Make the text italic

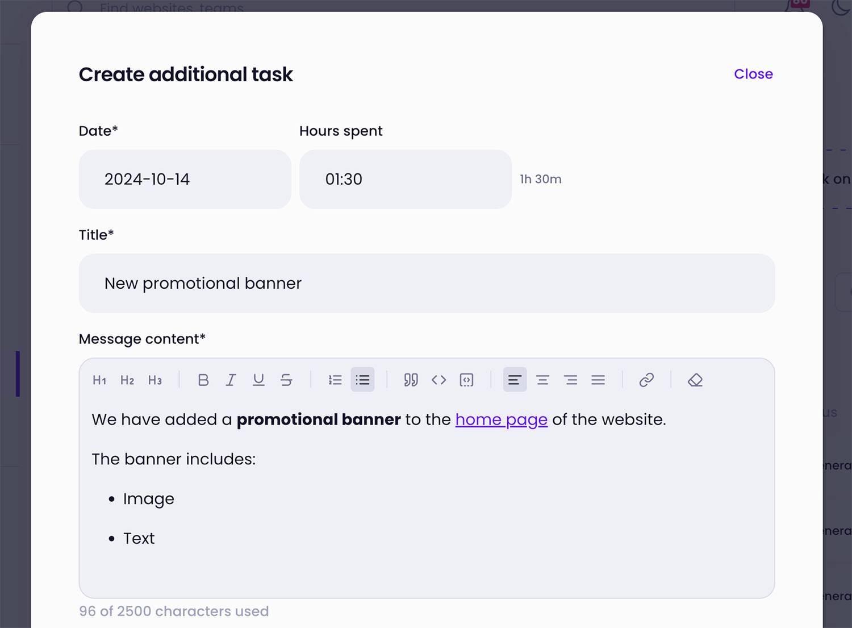pyautogui.click(x=231, y=380)
